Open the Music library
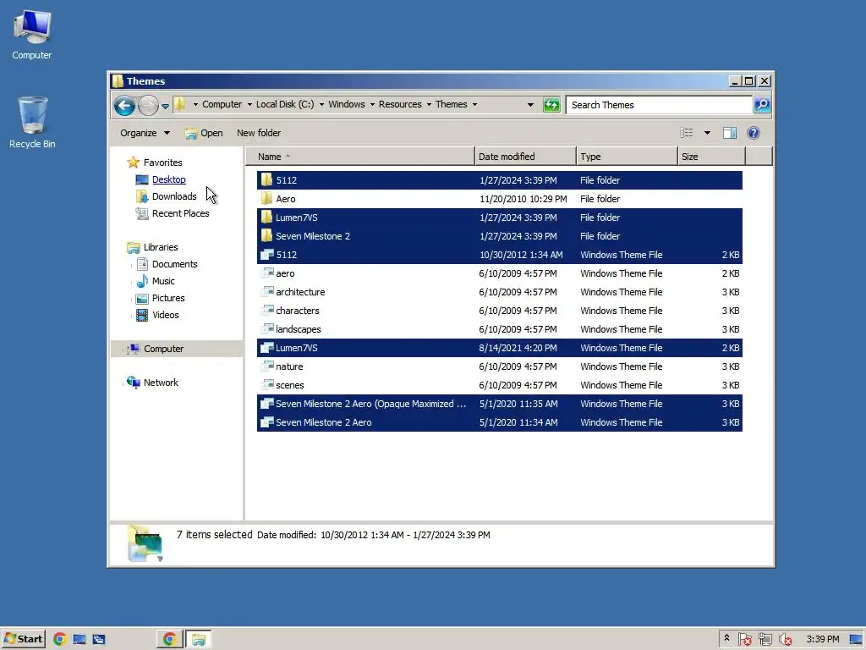Image resolution: width=866 pixels, height=650 pixels. click(163, 281)
